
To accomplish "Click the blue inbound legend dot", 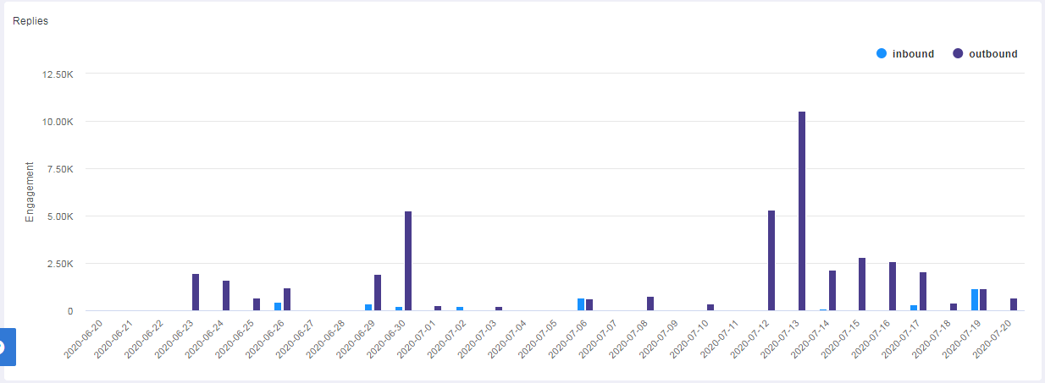I will pyautogui.click(x=882, y=54).
